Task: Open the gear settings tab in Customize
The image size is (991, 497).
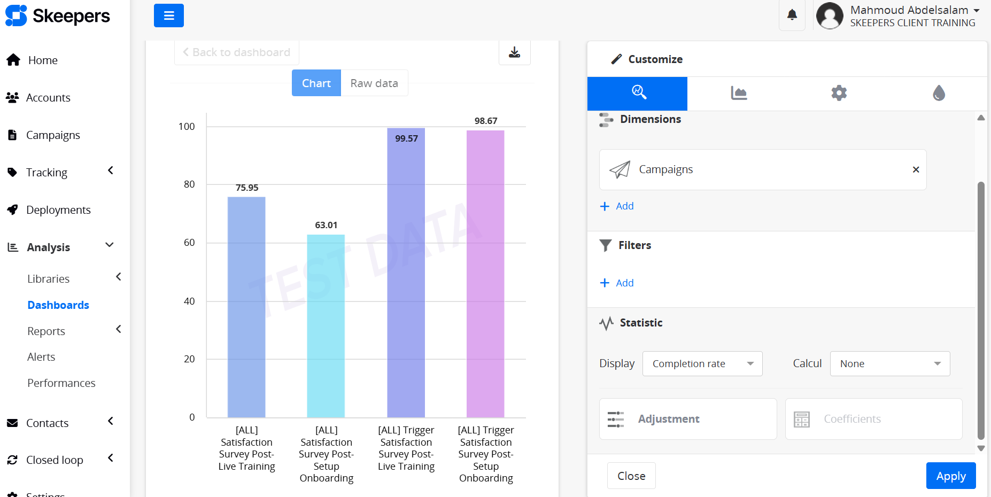Action: pyautogui.click(x=838, y=93)
